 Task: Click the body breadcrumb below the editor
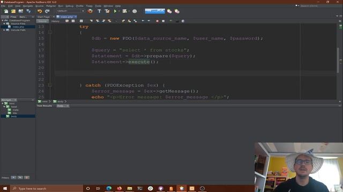[x=60, y=101]
